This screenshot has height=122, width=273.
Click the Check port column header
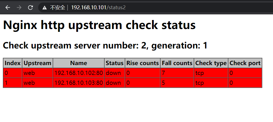point(245,63)
